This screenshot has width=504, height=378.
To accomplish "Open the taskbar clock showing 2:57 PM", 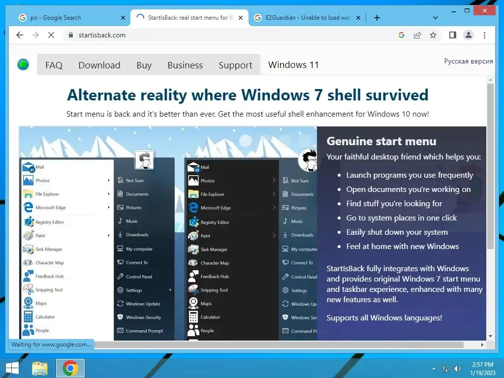I will (482, 369).
